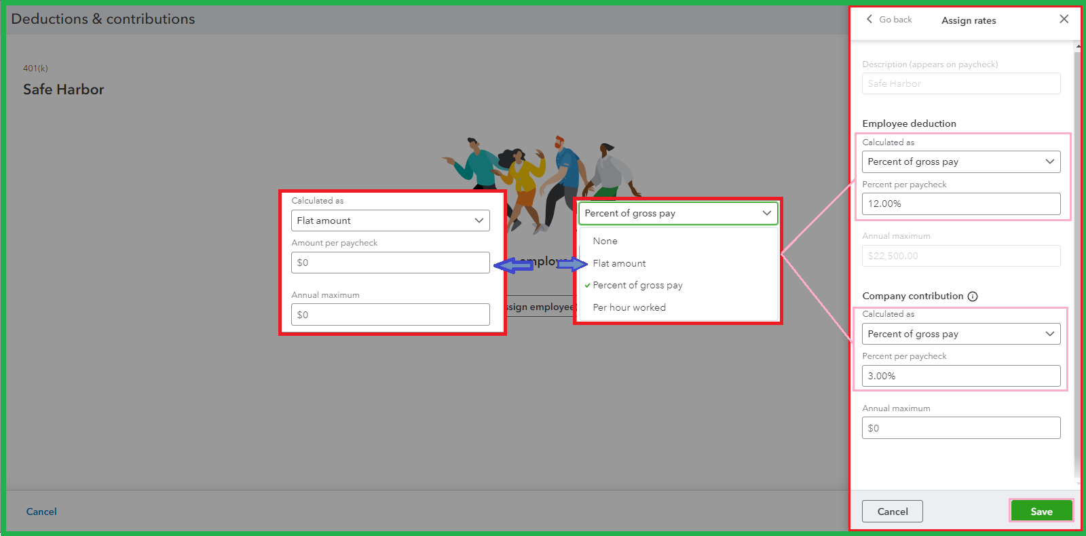Click the 12.00% percent per paycheck field
This screenshot has width=1086, height=536.
click(x=960, y=204)
